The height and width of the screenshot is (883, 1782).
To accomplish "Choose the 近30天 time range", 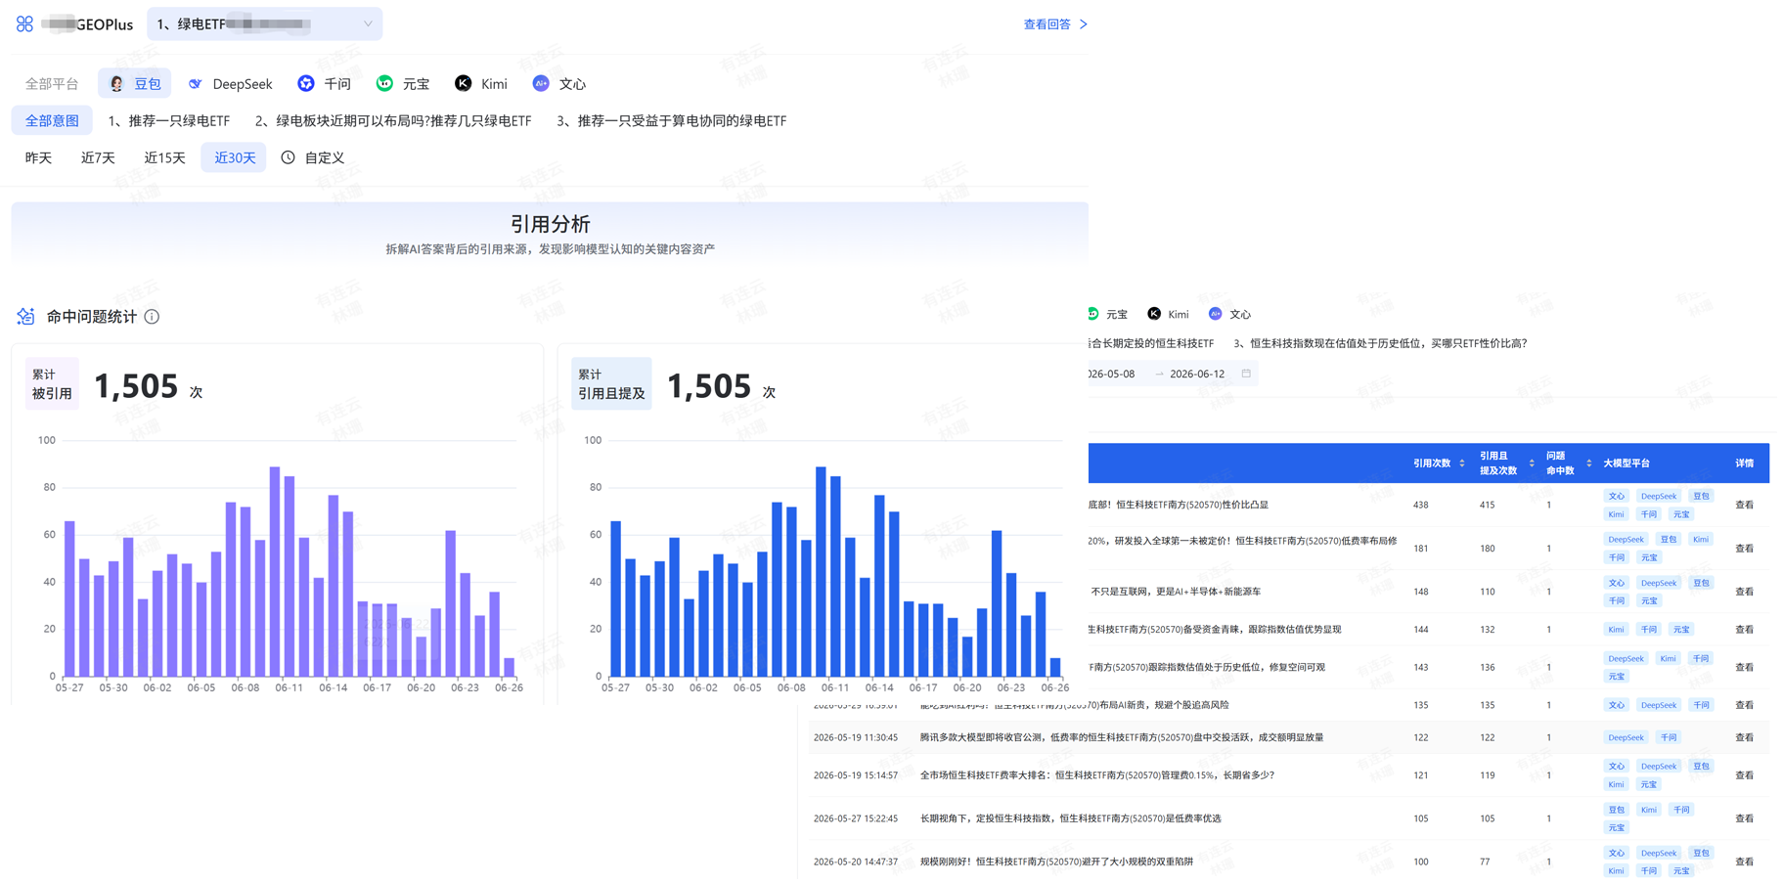I will coord(234,157).
